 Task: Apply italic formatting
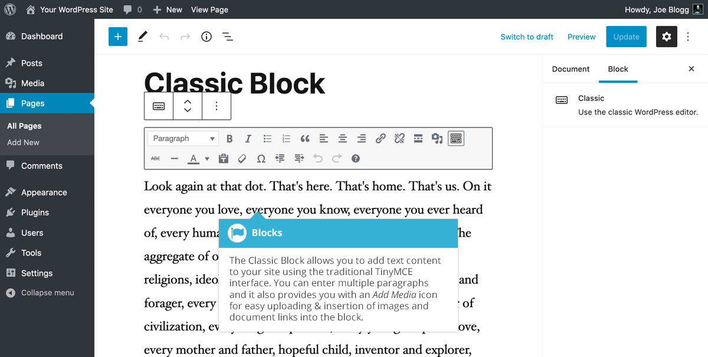coord(248,138)
